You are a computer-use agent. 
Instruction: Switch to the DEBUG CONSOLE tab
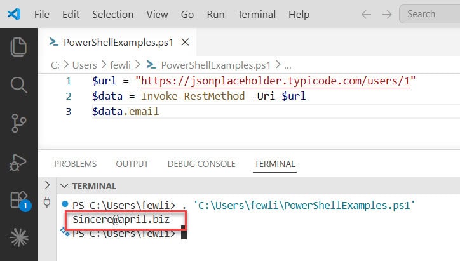[201, 164]
